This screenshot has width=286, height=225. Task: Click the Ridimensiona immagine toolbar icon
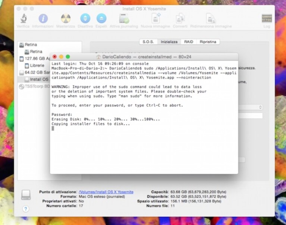[x=211, y=18]
